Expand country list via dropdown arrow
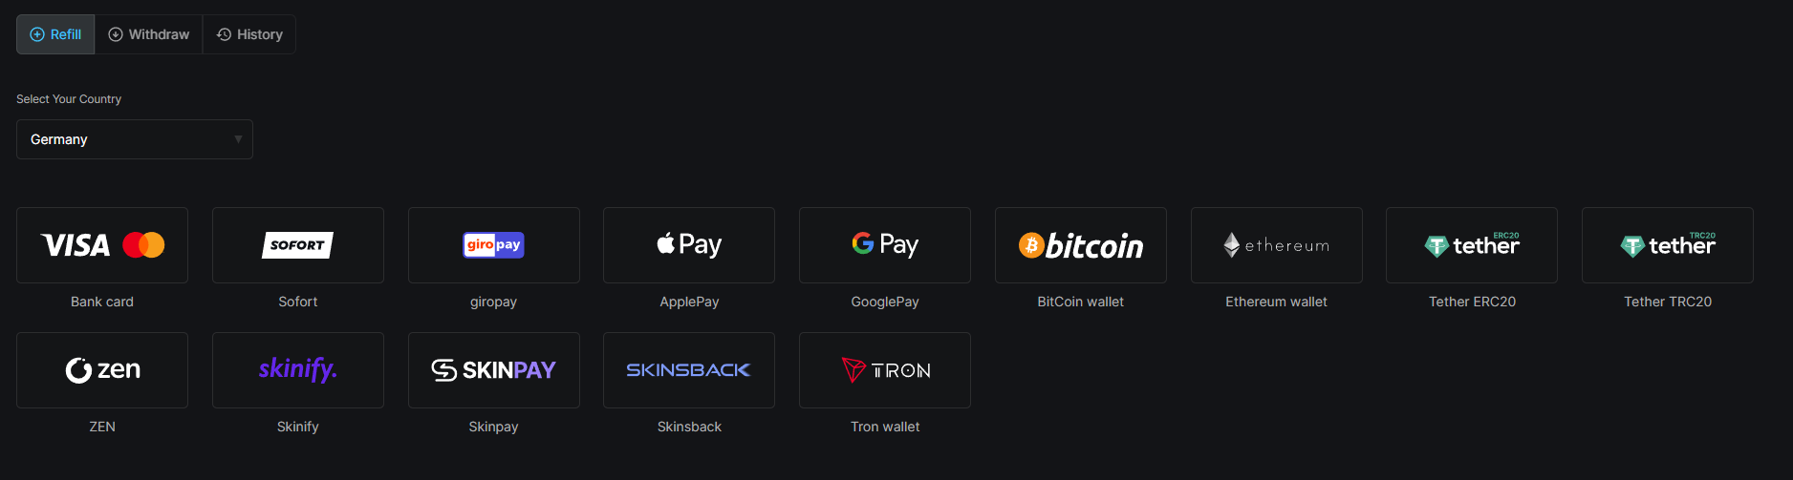This screenshot has width=1793, height=480. coord(238,139)
